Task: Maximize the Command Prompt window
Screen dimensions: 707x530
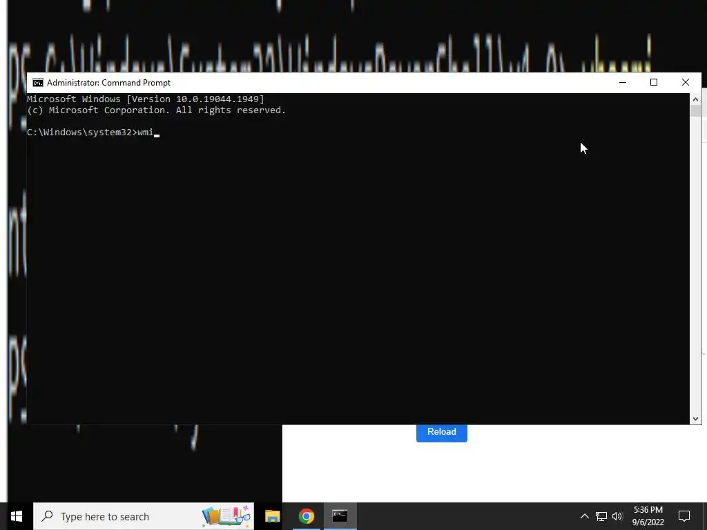Action: click(x=654, y=83)
